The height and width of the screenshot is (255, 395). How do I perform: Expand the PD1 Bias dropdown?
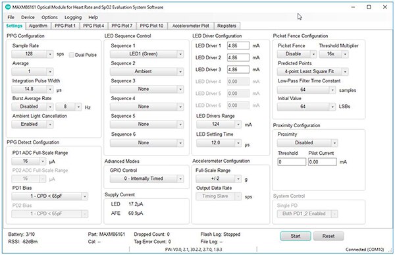(x=49, y=196)
